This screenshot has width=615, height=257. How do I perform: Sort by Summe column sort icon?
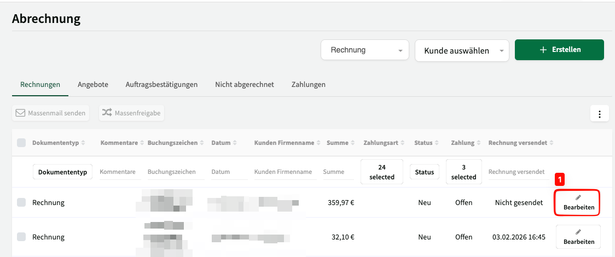pos(353,143)
